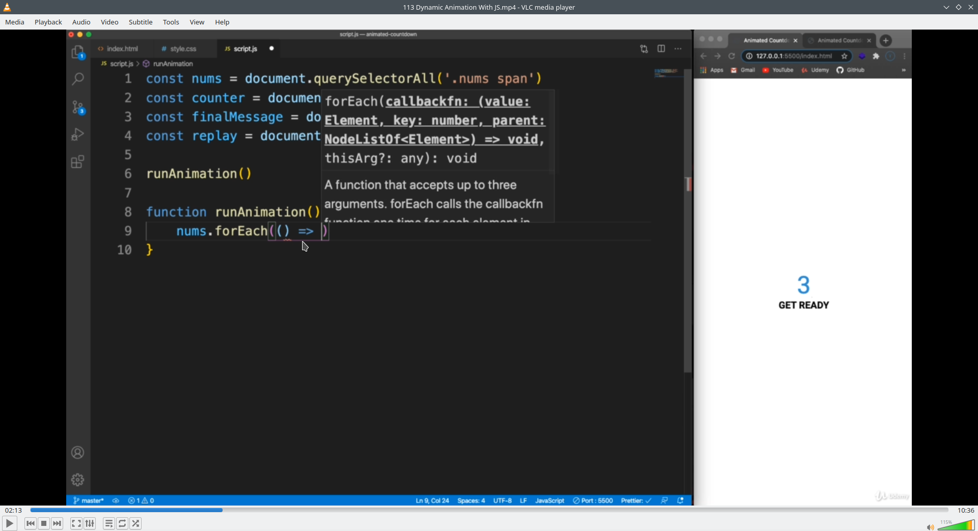Click Prettier status item
Viewport: 978px width, 531px height.
pyautogui.click(x=636, y=500)
